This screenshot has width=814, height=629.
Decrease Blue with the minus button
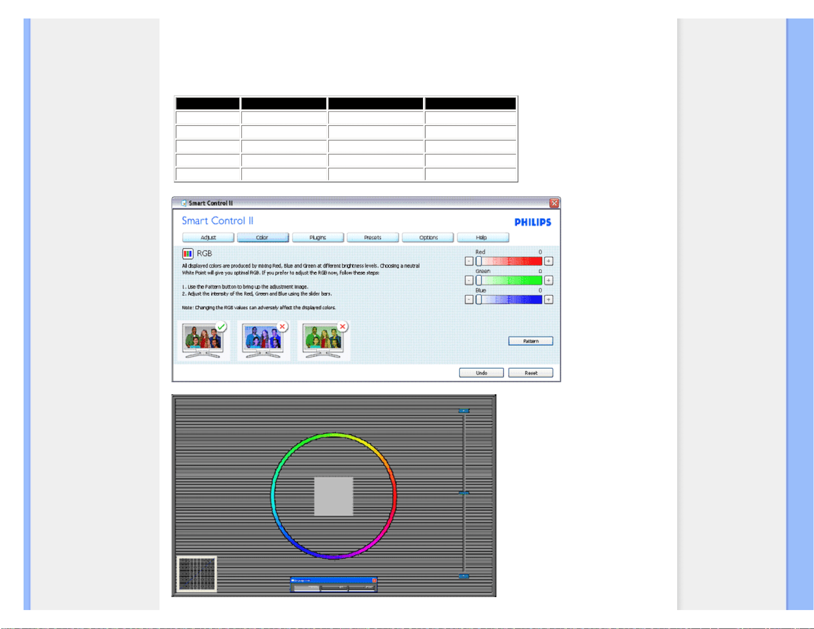469,299
